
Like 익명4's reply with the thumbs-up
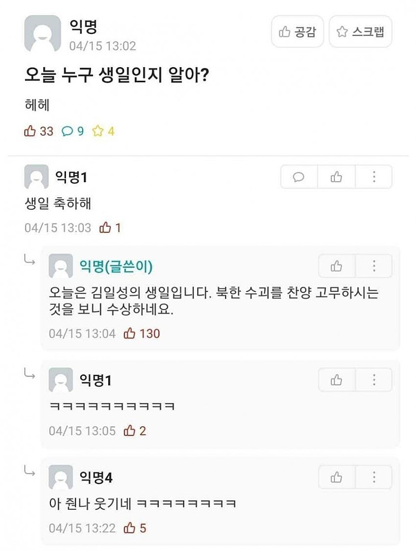pos(336,477)
